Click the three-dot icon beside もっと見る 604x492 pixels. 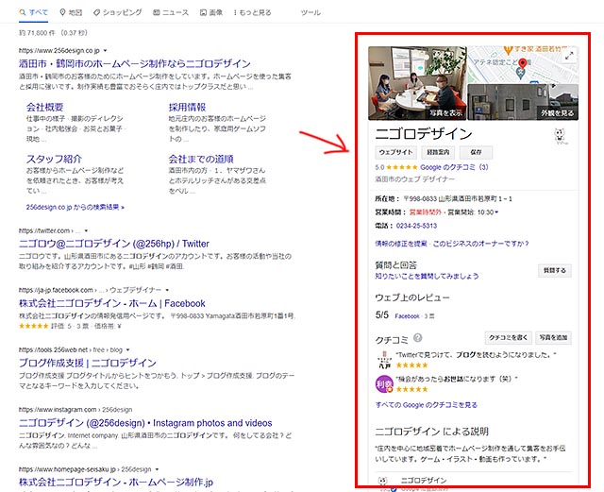(235, 12)
